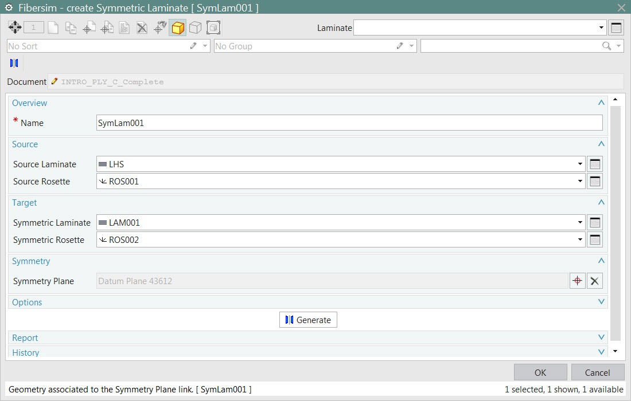Open the Source Rosette dropdown

(x=581, y=182)
